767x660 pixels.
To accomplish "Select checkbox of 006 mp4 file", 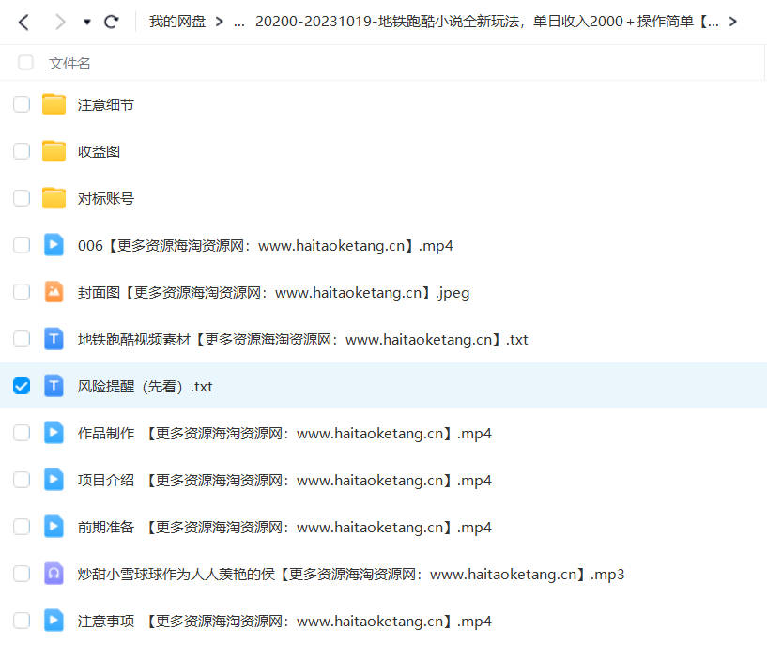I will click(x=22, y=245).
